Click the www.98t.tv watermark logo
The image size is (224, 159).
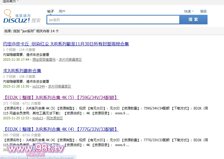click(36, 149)
